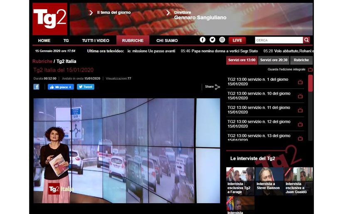Open TG2 13:00 servizio n. 13
The height and width of the screenshot is (214, 343).
coord(259,137)
